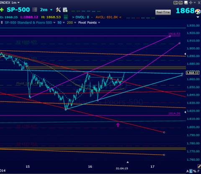The width and height of the screenshot is (201, 174).
Task: Click the date label 17 on time axis
Action: [152, 166]
